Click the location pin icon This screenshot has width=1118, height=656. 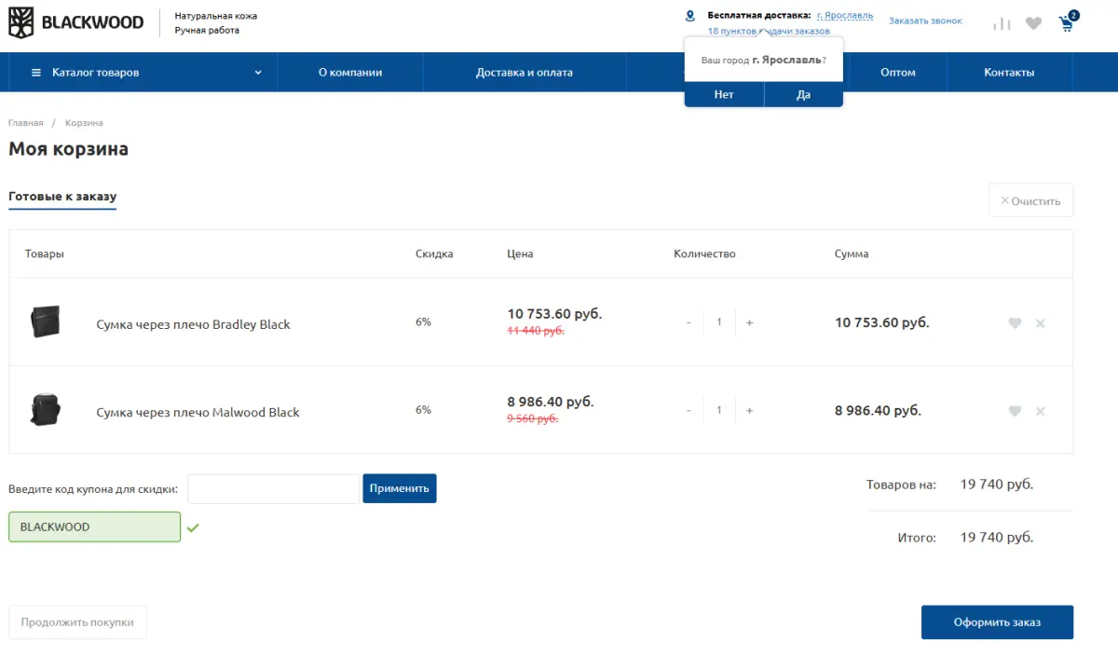tap(690, 16)
